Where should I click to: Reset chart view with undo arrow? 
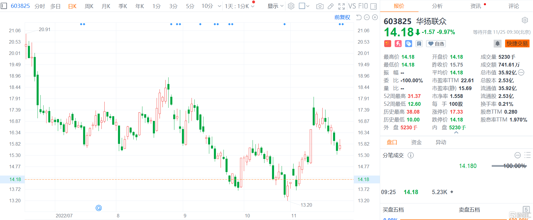(x=359, y=17)
